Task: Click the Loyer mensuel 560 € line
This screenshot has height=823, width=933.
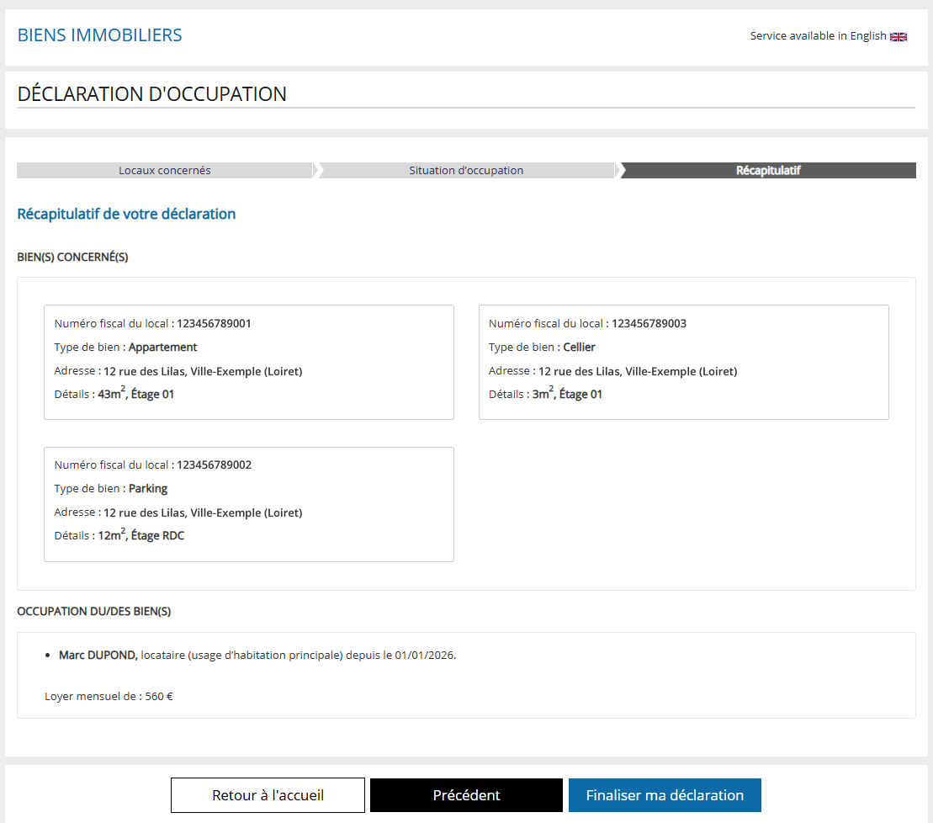Action: (109, 696)
